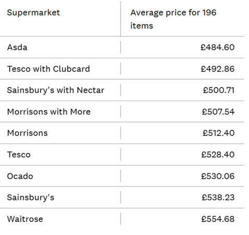The width and height of the screenshot is (249, 235).
Task: Click the £500.71 price value
Action: coord(219,90)
